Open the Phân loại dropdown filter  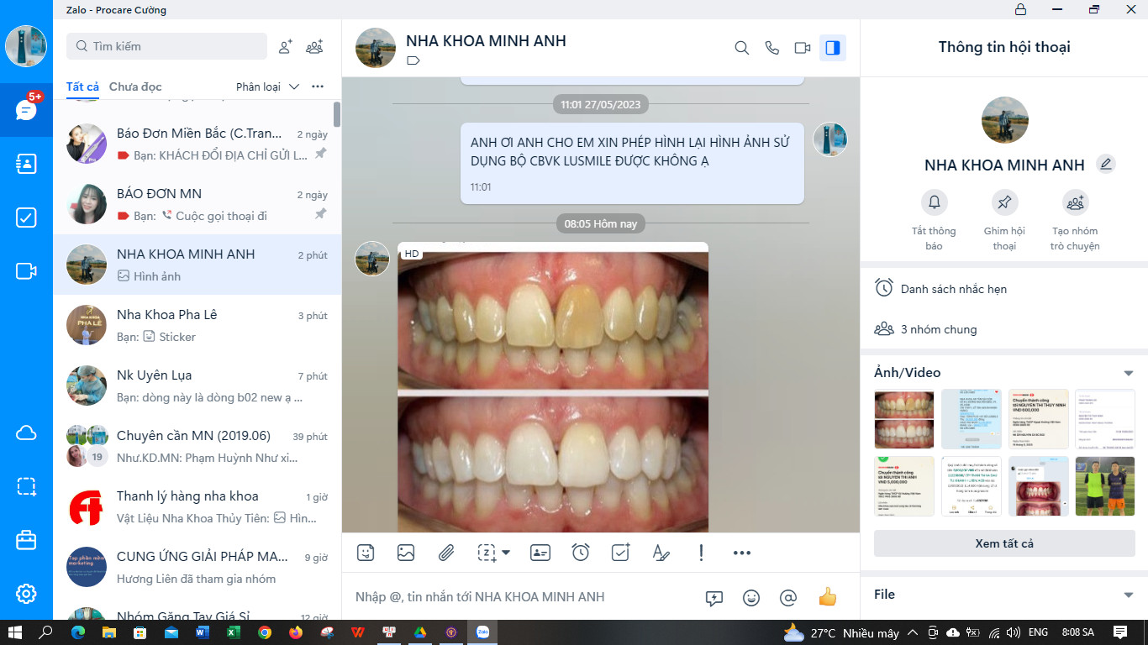(x=267, y=87)
